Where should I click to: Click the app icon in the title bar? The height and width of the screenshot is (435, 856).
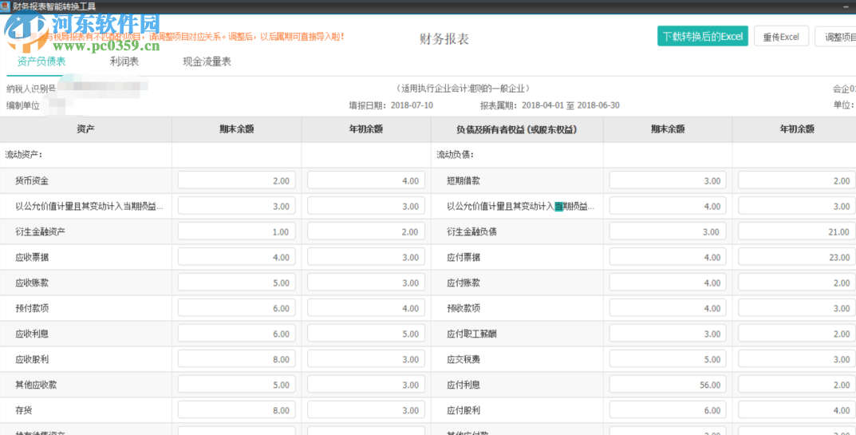click(x=5, y=6)
